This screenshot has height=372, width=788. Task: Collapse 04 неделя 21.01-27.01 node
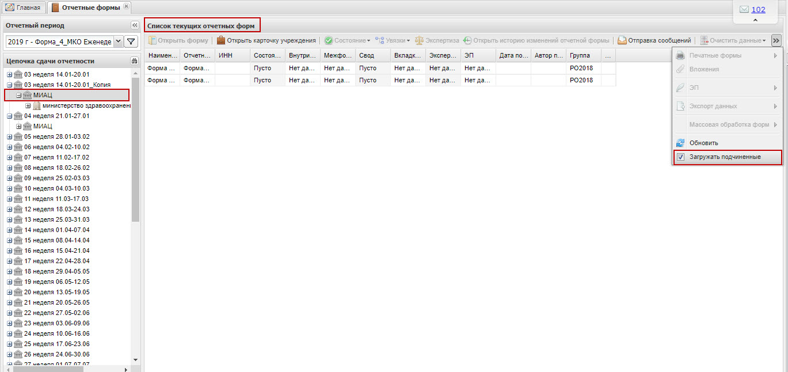(x=9, y=116)
